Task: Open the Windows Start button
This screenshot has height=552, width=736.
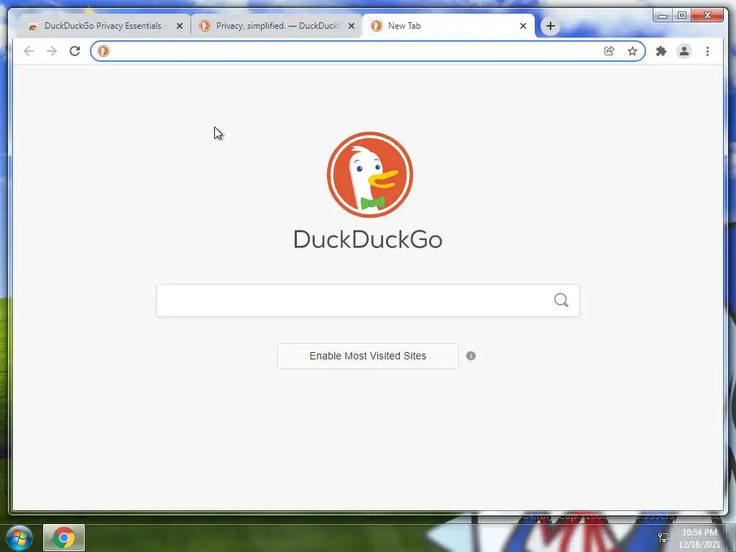Action: click(x=19, y=537)
